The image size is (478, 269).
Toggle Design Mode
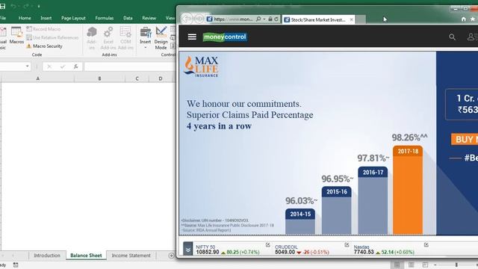click(x=161, y=38)
